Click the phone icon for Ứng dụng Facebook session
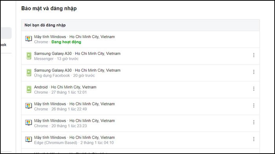 click(x=29, y=72)
